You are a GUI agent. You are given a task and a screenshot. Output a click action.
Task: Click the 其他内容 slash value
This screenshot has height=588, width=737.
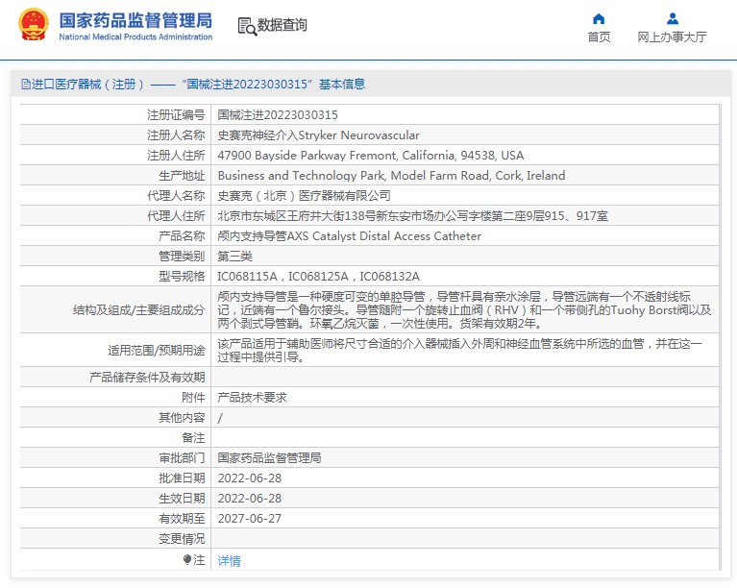pos(220,418)
